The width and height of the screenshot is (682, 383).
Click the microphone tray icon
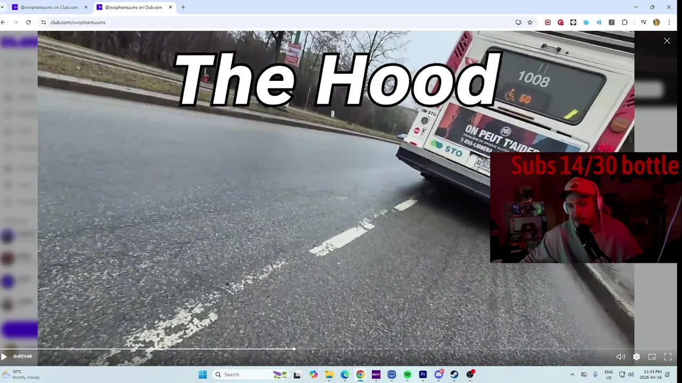tap(595, 374)
